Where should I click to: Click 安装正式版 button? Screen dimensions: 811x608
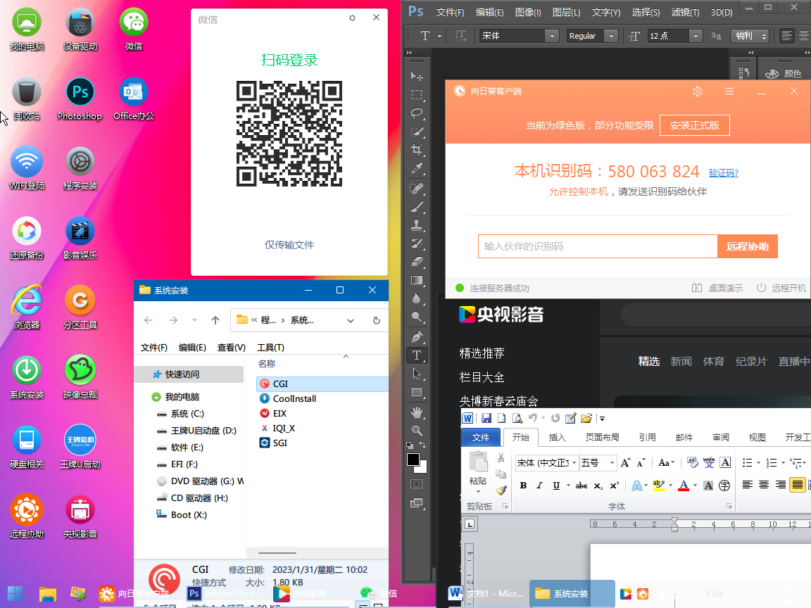click(x=695, y=125)
